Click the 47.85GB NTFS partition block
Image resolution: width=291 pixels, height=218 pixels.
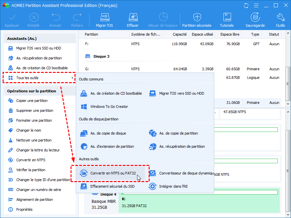click(x=249, y=114)
